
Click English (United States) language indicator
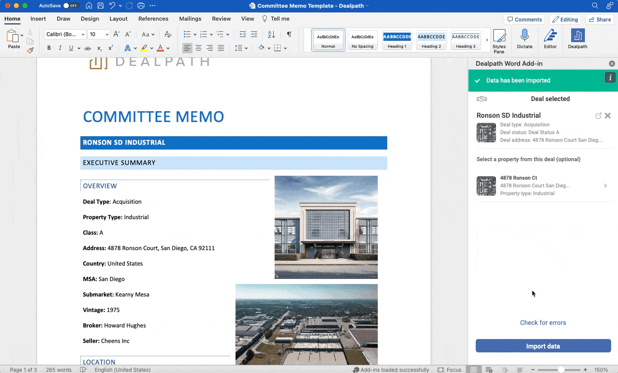(122, 370)
